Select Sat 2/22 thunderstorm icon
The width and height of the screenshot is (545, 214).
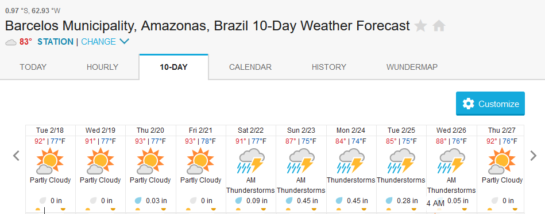pos(250,161)
